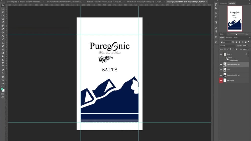251x141 pixels.
Task: Turn layer filtering on or off
Action: (x=248, y=42)
